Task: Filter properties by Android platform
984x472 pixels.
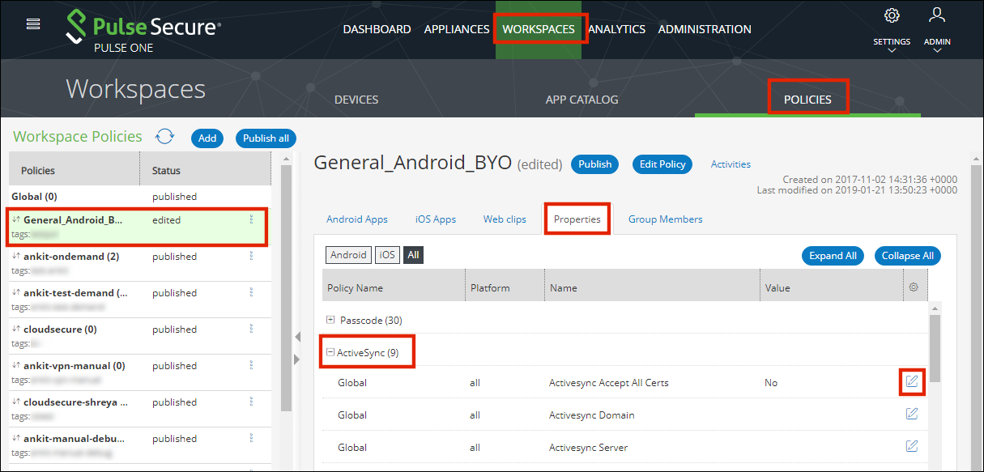Action: point(348,255)
